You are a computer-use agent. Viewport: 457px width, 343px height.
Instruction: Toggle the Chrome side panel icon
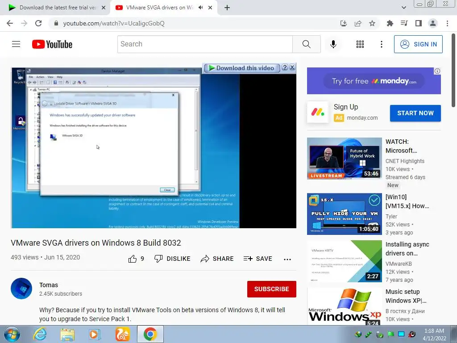pyautogui.click(x=418, y=23)
